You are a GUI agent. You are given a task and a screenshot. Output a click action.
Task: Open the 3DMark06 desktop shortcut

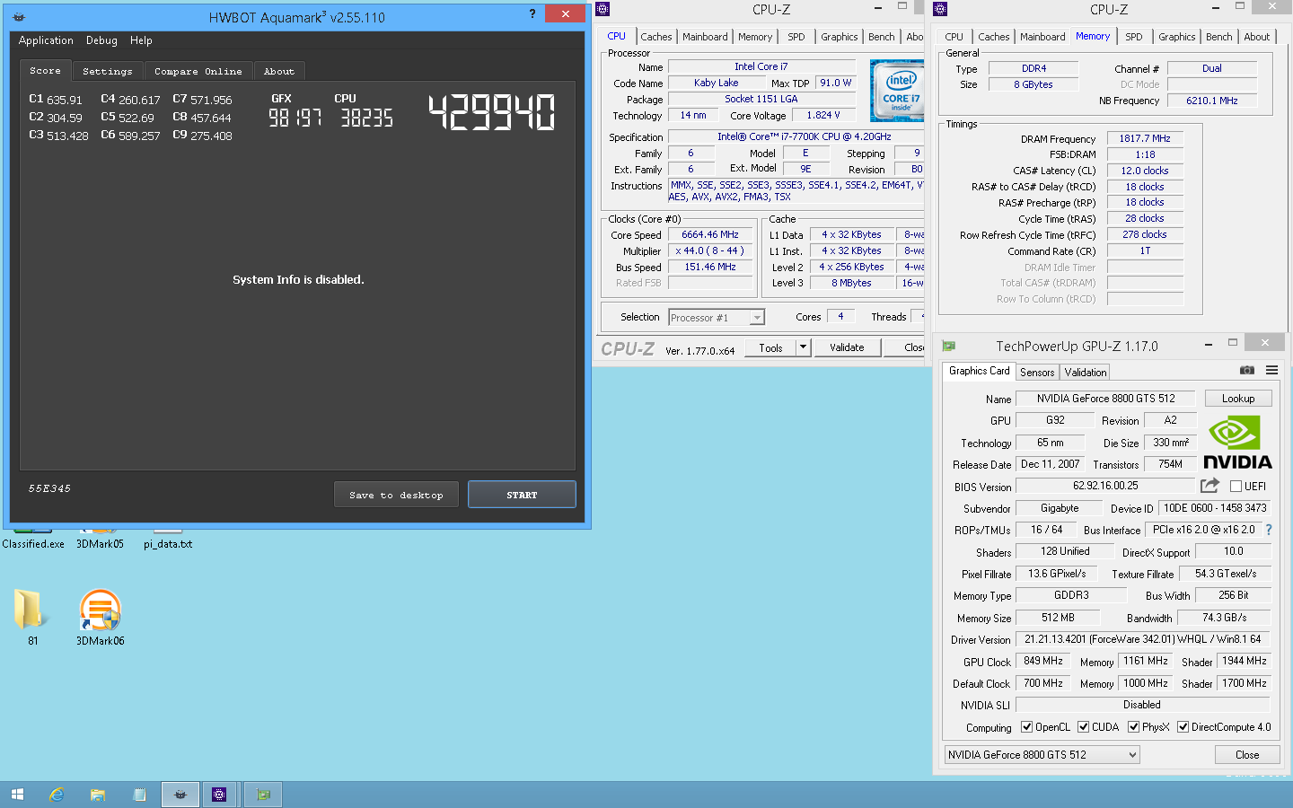click(x=100, y=618)
